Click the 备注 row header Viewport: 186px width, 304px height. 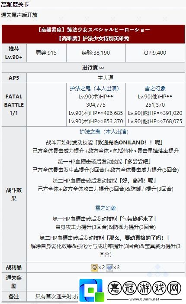[x=14, y=297]
